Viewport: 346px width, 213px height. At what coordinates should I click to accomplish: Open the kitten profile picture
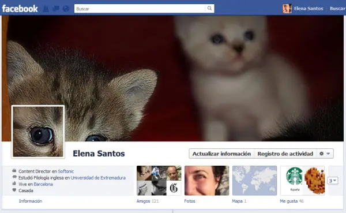(x=38, y=132)
